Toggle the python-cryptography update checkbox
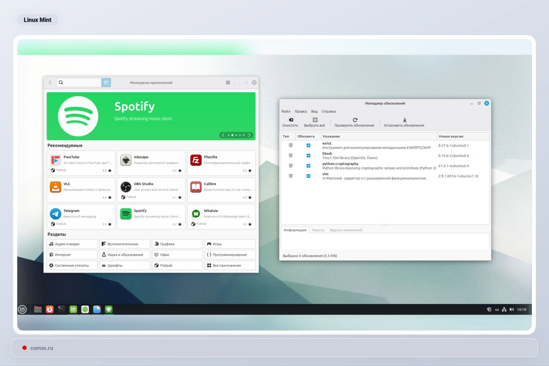 coord(308,166)
